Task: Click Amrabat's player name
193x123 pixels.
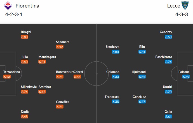Action: point(44,87)
